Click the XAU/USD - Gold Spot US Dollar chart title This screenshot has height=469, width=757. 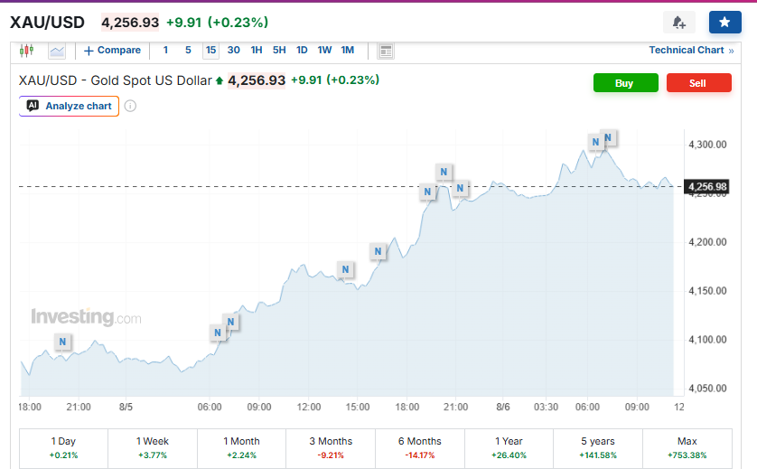(x=116, y=80)
